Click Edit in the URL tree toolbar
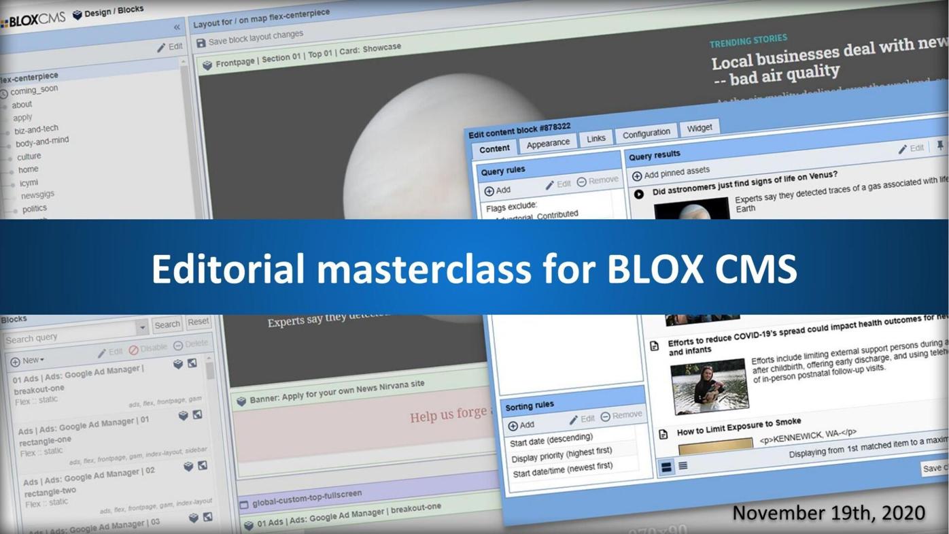This screenshot has height=534, width=949. tap(169, 47)
